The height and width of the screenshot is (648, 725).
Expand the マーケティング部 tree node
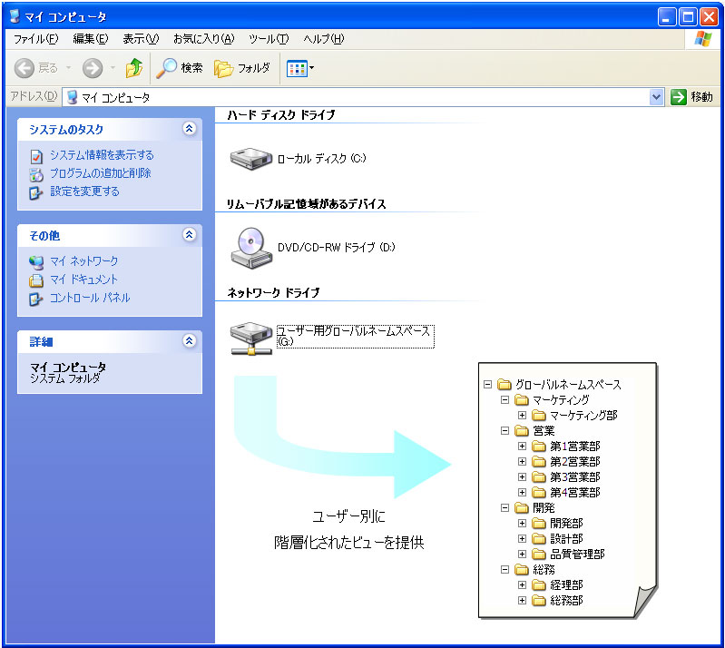[x=522, y=416]
